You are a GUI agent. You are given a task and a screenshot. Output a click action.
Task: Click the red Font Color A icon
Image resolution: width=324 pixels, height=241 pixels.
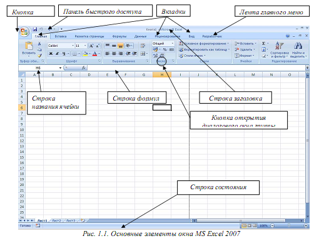94,54
